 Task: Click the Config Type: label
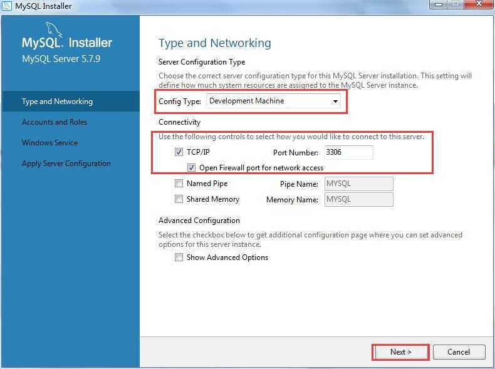[180, 101]
